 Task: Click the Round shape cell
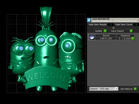[x=106, y=36]
